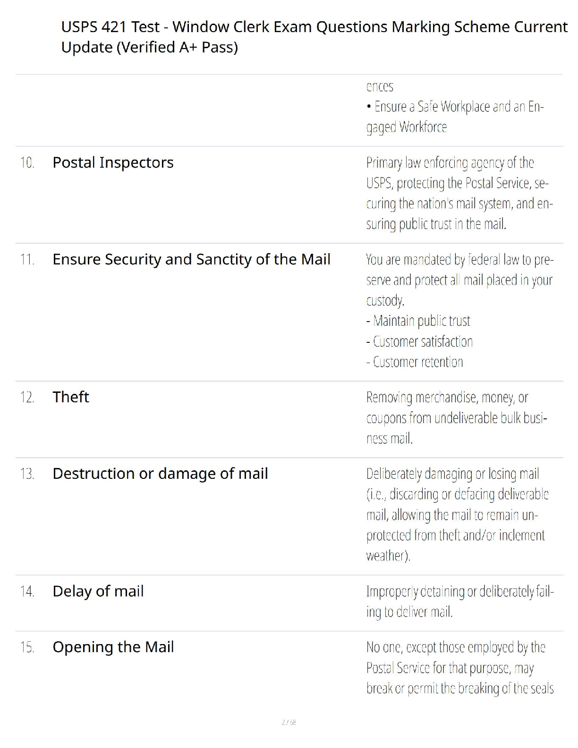Click the item number 13
Viewport: 578px width, 748px height.
pyautogui.click(x=27, y=474)
